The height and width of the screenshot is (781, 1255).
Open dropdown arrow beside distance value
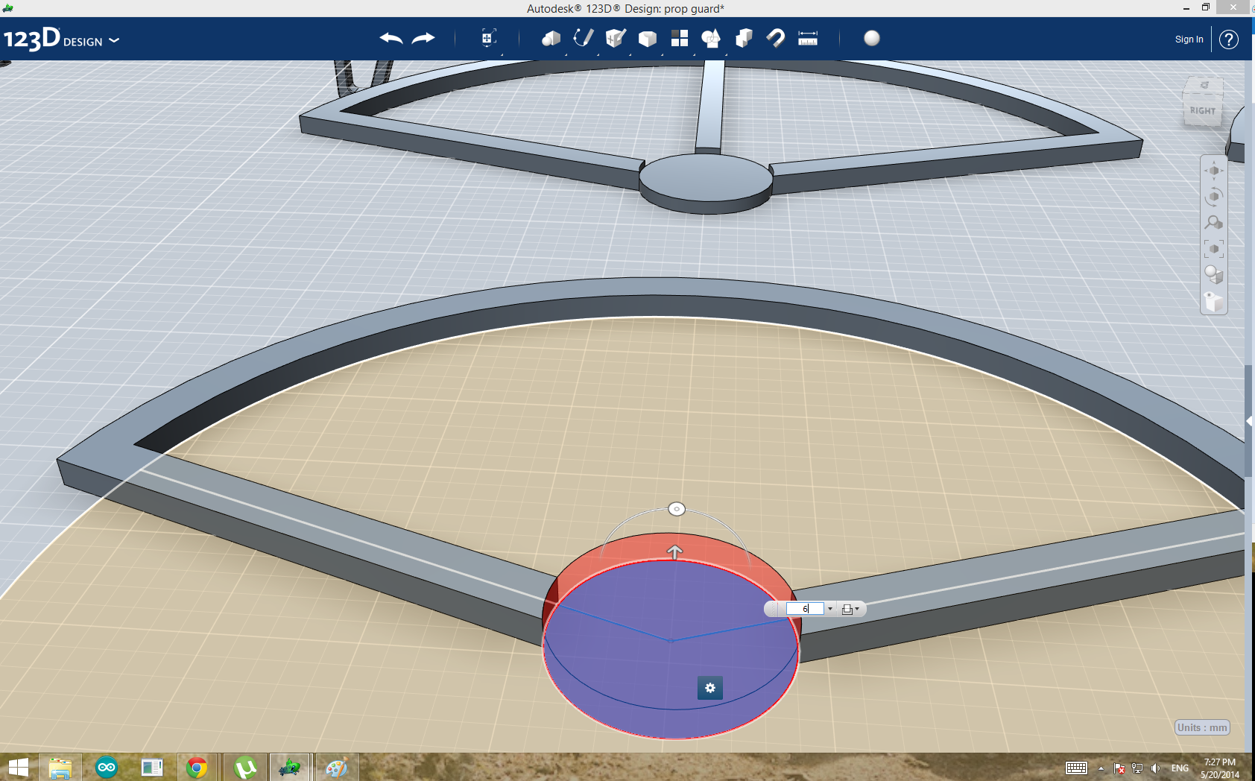pos(830,609)
